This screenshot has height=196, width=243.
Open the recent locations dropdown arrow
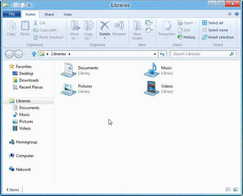click(25, 54)
